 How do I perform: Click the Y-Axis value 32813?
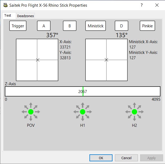click(65, 58)
